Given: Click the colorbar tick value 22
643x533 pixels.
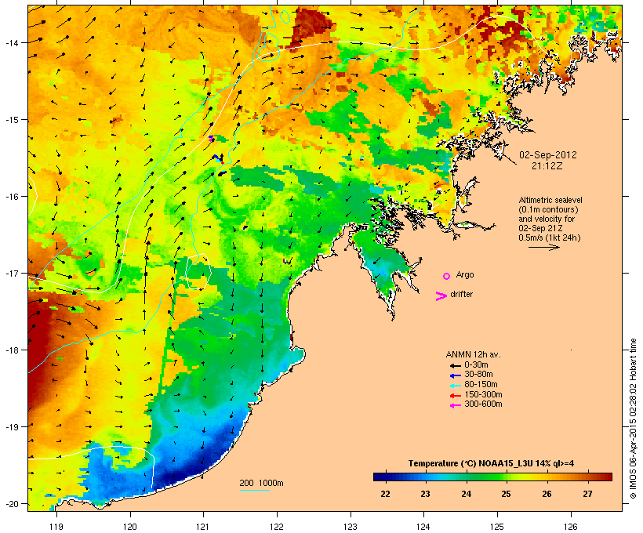Looking at the screenshot, I should [x=385, y=494].
